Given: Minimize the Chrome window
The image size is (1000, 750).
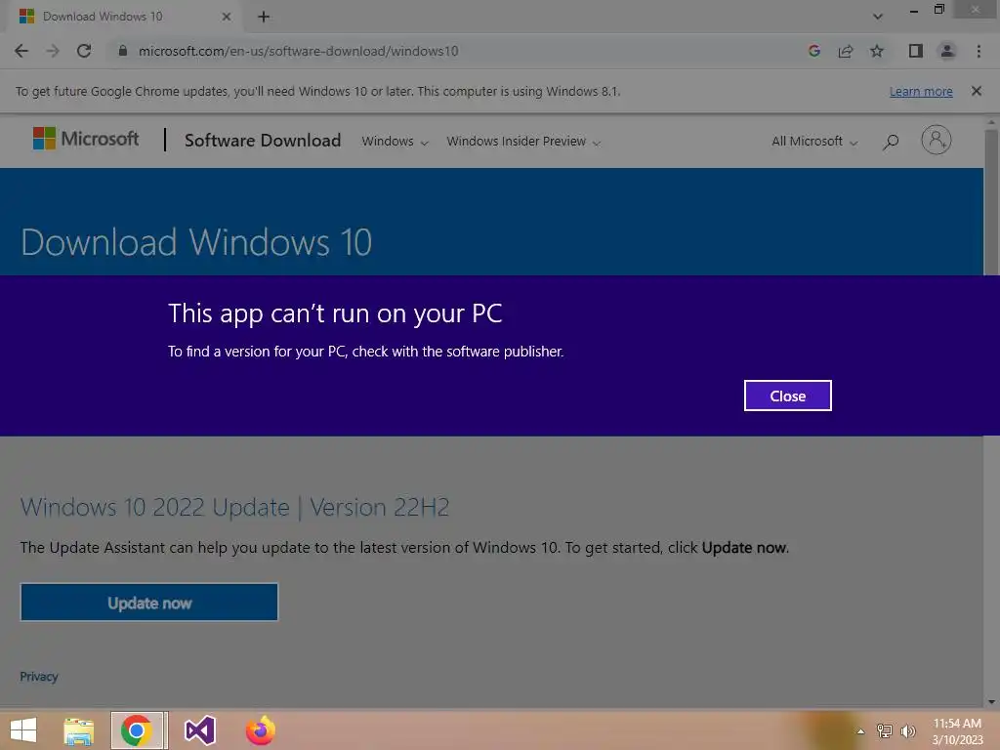Looking at the screenshot, I should click(x=913, y=10).
